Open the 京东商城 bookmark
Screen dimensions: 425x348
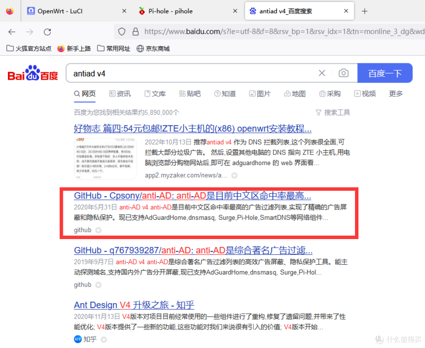tap(153, 48)
